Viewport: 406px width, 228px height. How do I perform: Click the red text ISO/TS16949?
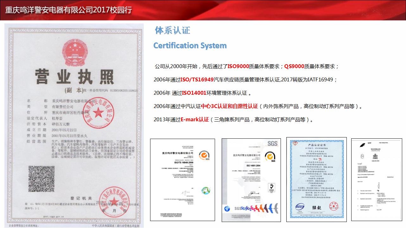click(197, 80)
